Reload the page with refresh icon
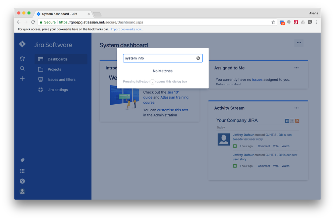 33,22
